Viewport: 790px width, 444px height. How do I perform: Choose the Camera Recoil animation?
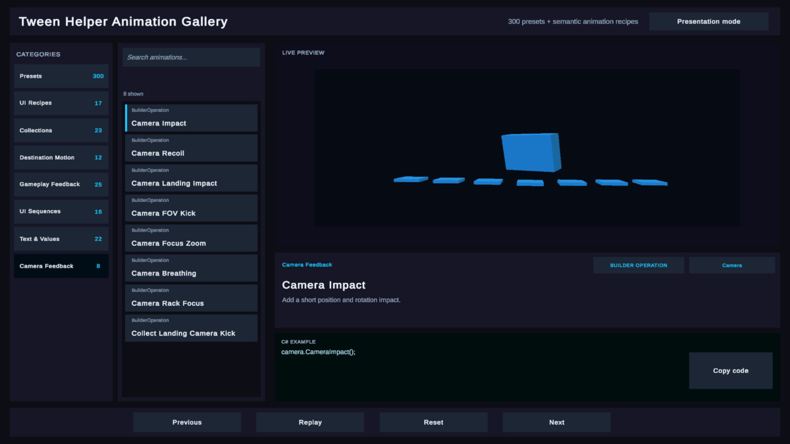(x=191, y=148)
